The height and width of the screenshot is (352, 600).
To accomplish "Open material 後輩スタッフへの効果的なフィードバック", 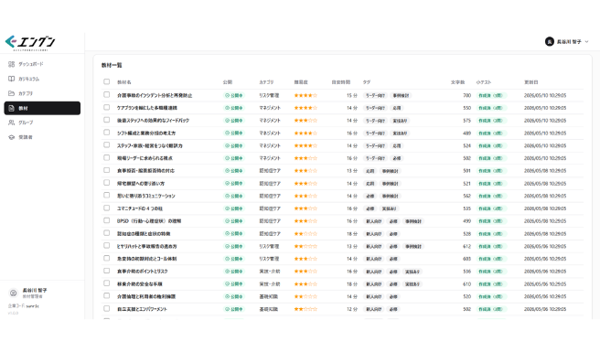I will (153, 121).
